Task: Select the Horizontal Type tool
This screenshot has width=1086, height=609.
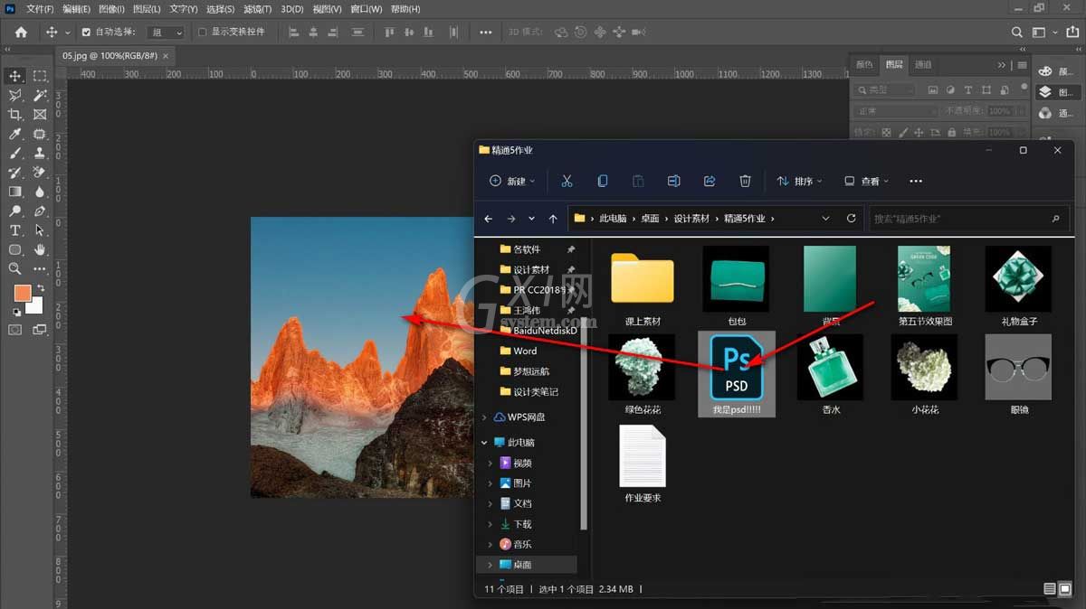Action: (15, 230)
